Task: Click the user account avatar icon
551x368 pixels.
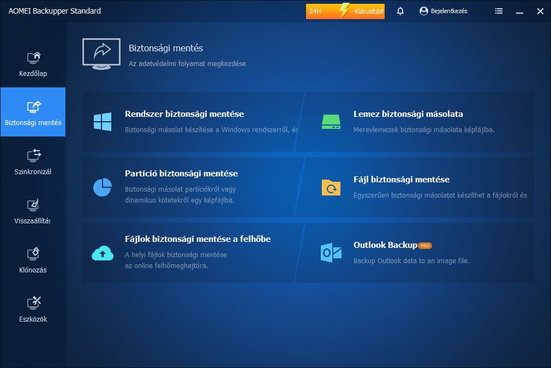Action: pyautogui.click(x=424, y=11)
